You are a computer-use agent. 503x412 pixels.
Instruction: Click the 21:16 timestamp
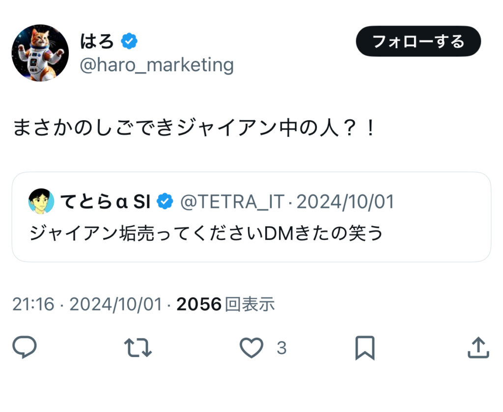(33, 304)
